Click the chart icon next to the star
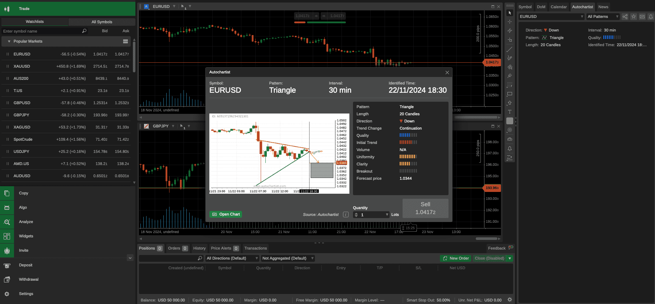Screen dimensions: 655x304 642,16
